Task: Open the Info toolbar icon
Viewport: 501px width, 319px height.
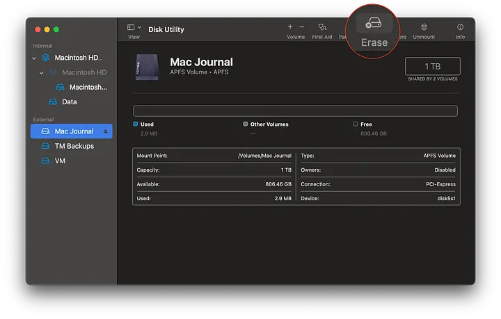Action: point(460,27)
